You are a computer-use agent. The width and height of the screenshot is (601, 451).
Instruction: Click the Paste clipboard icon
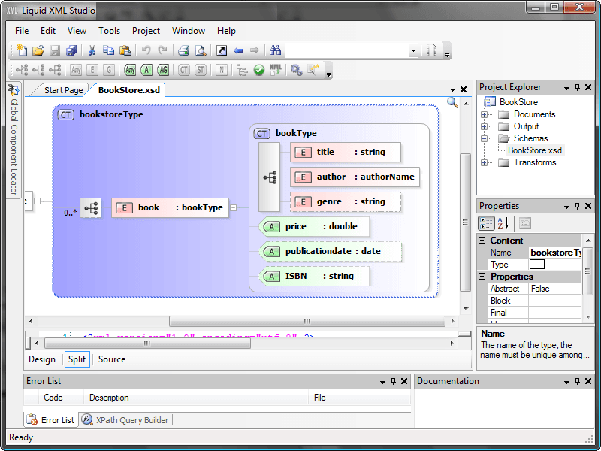(125, 50)
